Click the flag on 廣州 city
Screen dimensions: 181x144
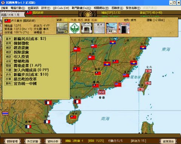(x=96, y=85)
